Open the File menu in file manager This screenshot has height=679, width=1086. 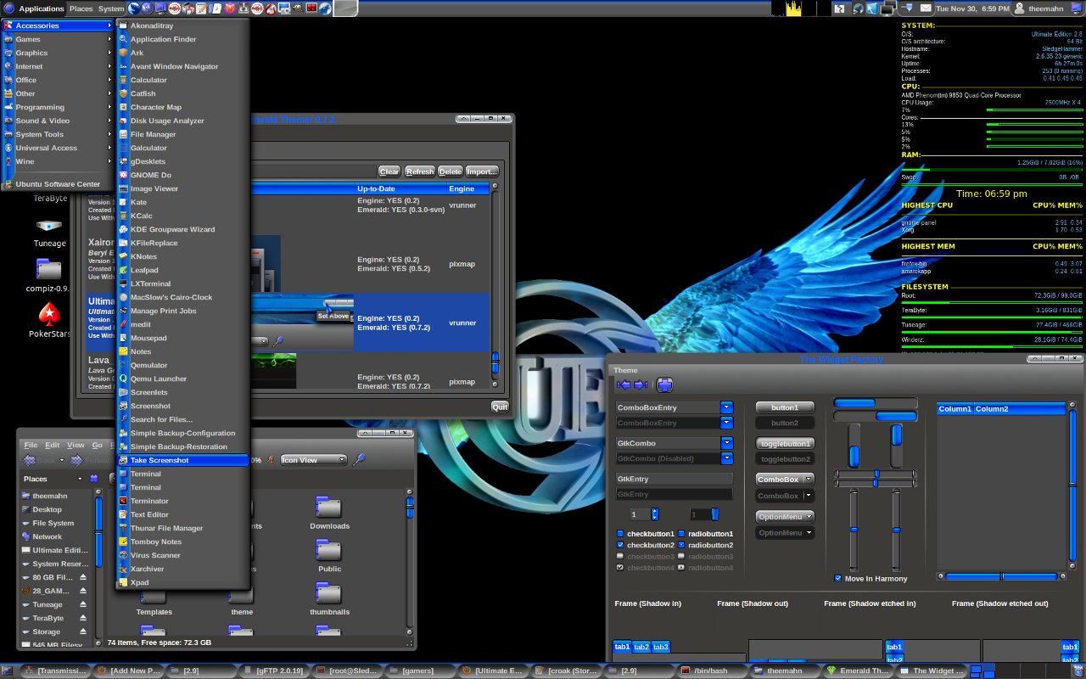pos(31,445)
